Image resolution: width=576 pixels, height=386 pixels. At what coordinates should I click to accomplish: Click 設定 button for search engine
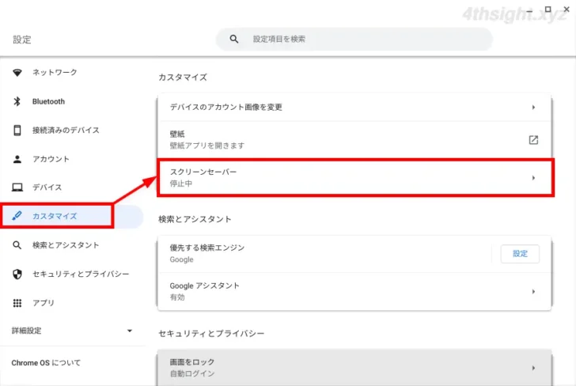[520, 254]
